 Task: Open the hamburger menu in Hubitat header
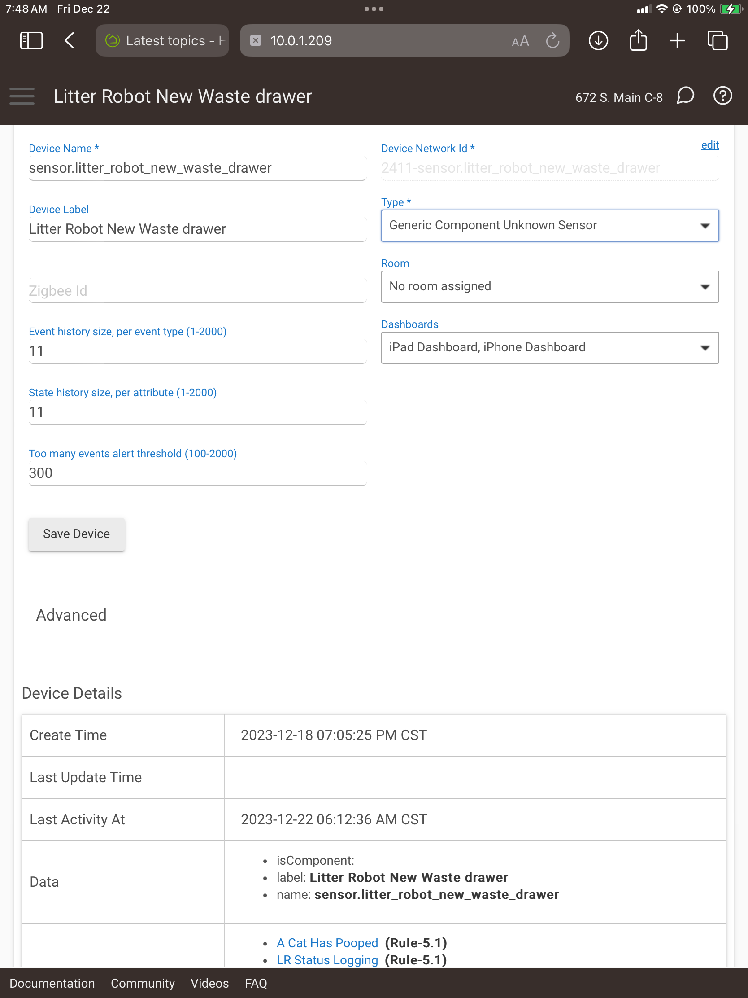[22, 96]
